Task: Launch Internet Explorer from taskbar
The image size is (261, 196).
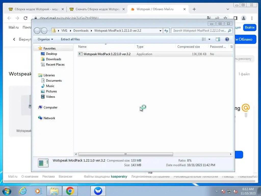Action: point(23,191)
